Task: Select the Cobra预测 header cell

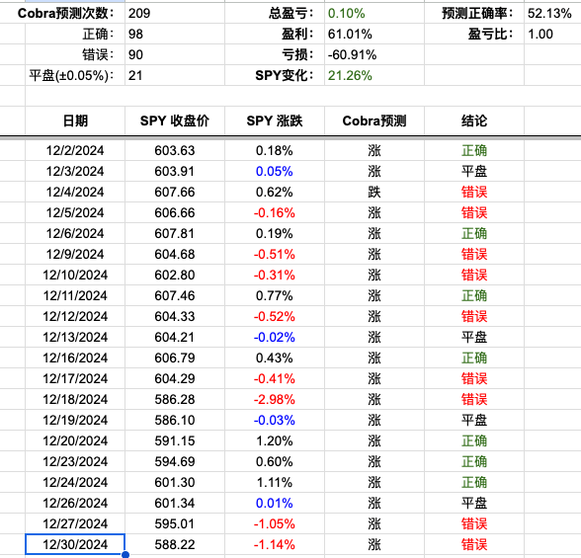Action: click(374, 120)
